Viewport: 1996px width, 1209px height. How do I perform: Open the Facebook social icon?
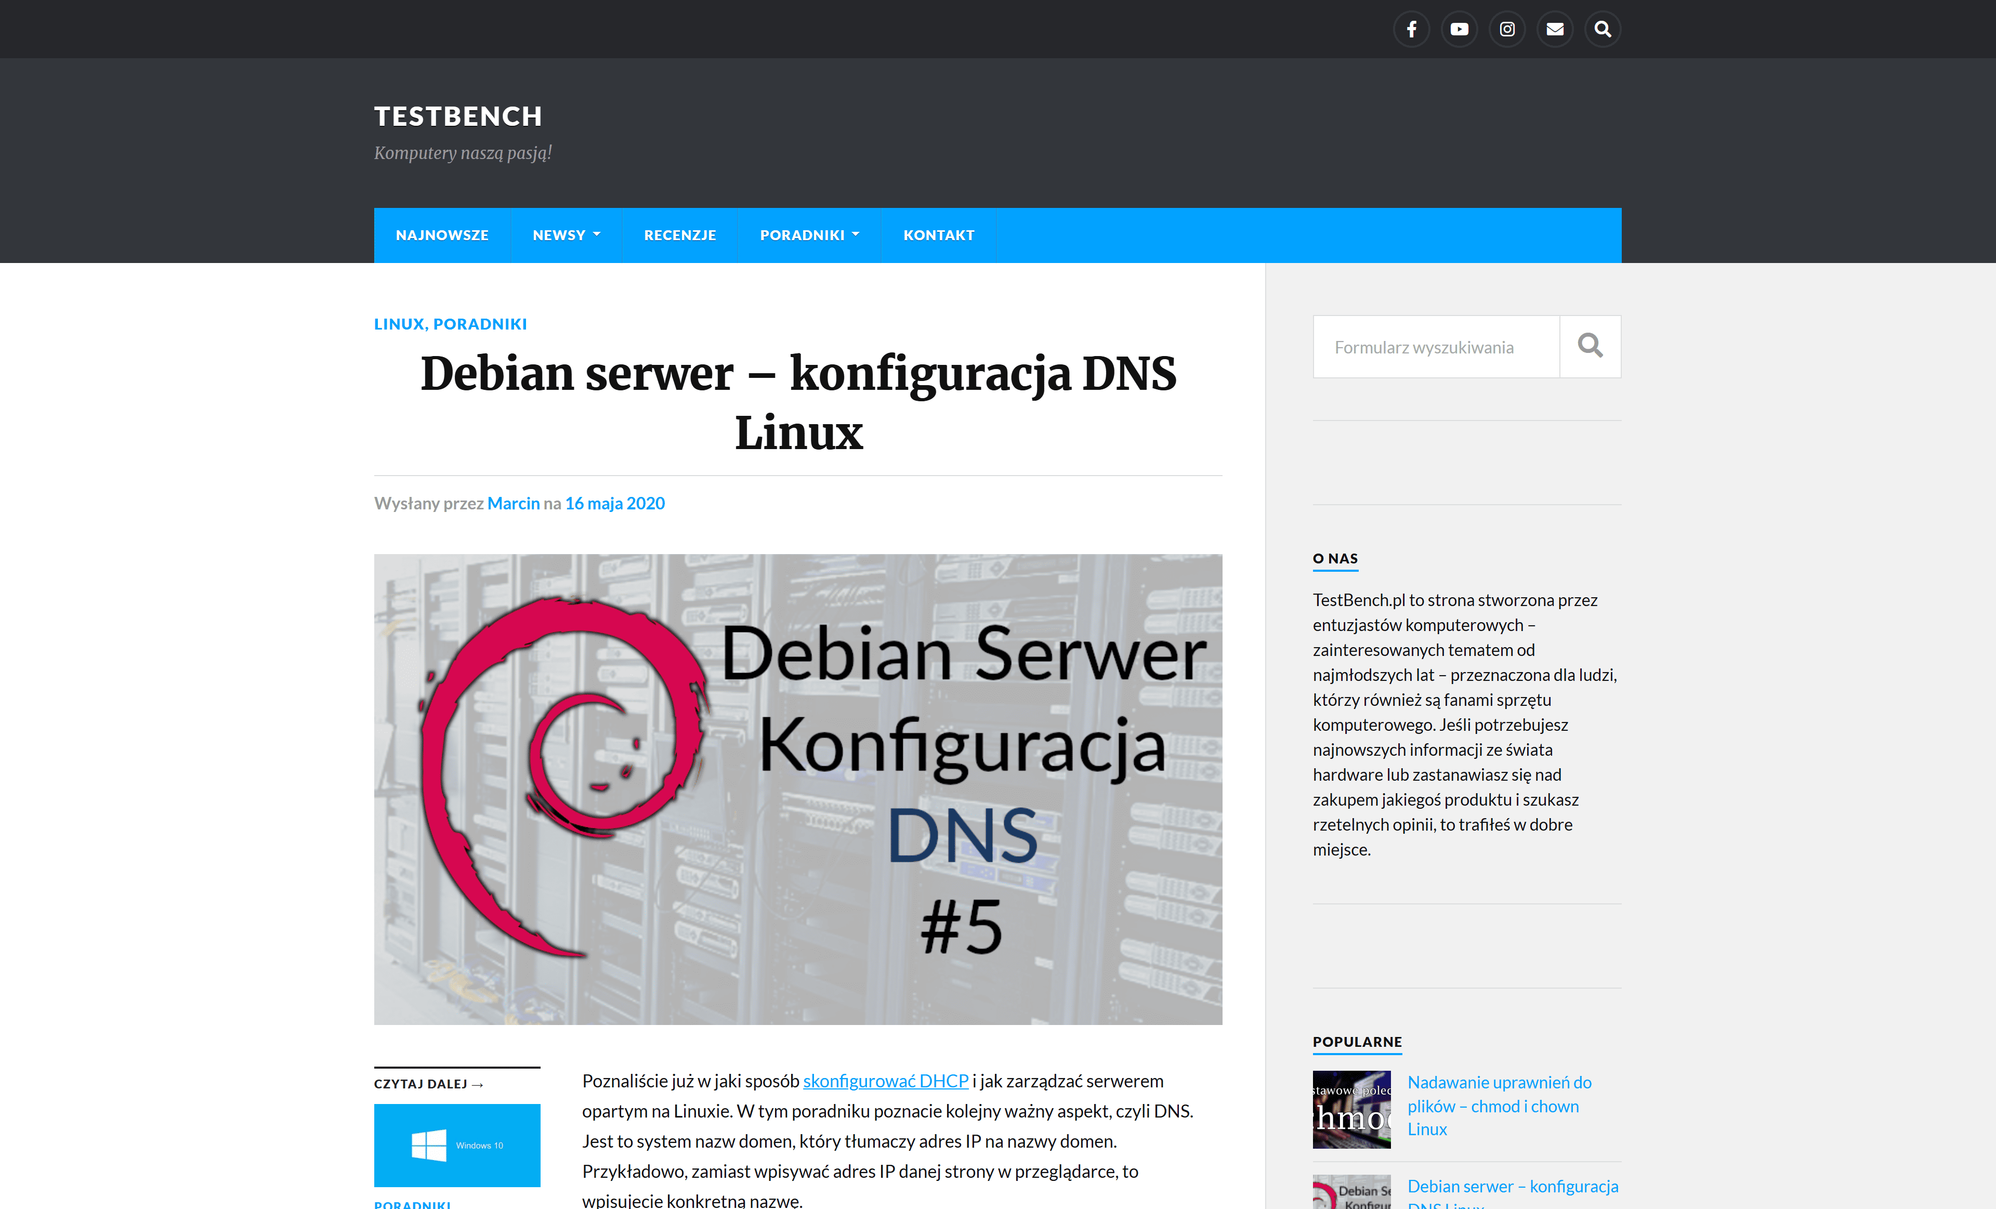point(1411,29)
